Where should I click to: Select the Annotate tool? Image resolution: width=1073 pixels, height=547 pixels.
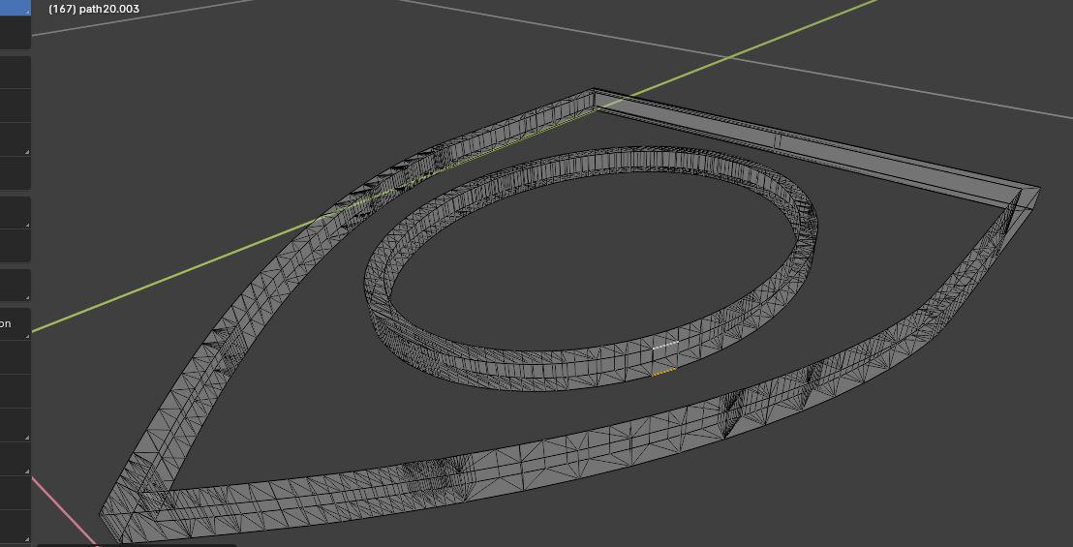click(15, 212)
